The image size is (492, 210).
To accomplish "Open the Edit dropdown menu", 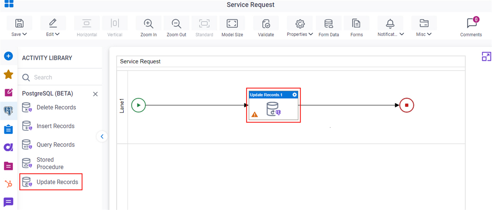I will [53, 28].
